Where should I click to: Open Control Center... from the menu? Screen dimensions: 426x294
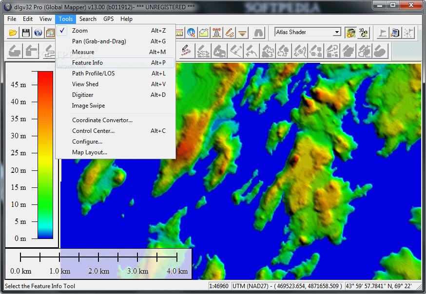click(116, 131)
